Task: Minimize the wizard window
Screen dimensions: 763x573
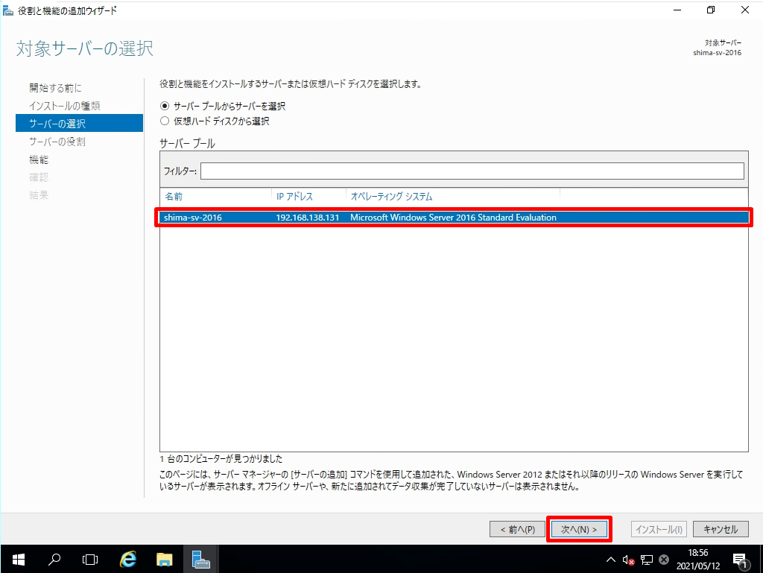Action: [677, 10]
